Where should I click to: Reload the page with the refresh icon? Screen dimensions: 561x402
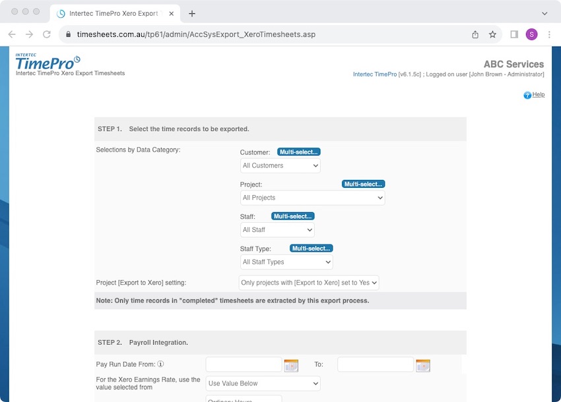(46, 34)
